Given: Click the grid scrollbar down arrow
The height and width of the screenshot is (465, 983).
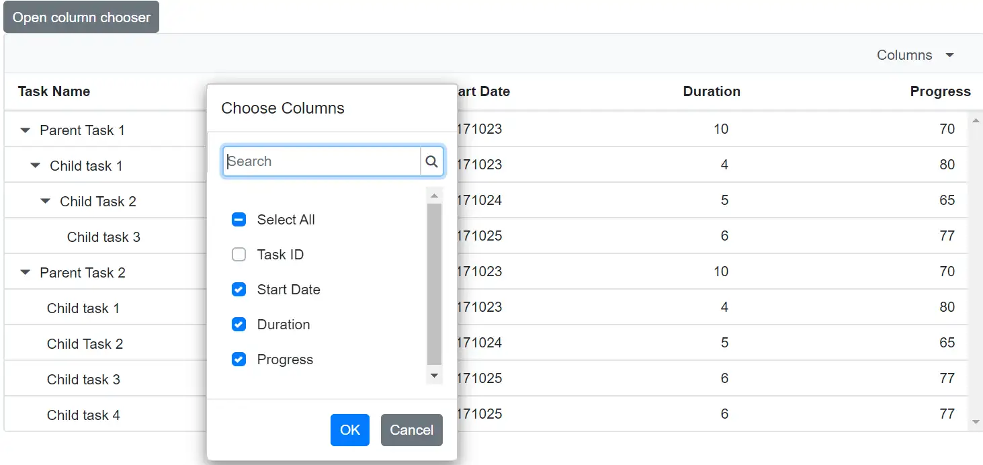Looking at the screenshot, I should pyautogui.click(x=975, y=423).
